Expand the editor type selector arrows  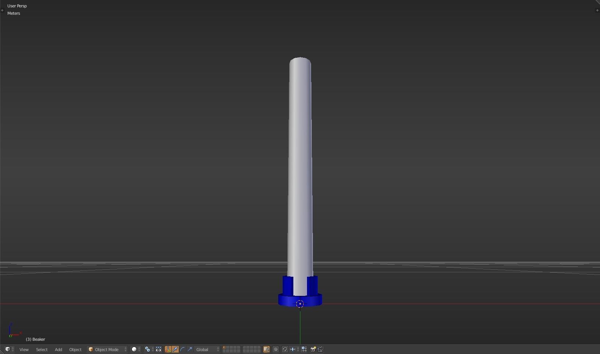pyautogui.click(x=13, y=349)
